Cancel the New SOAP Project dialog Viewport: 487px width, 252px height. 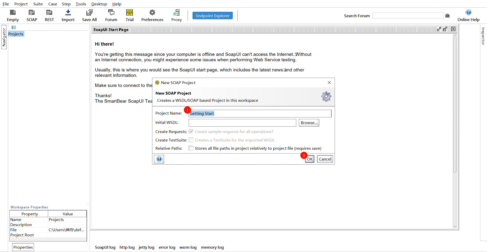click(x=325, y=159)
